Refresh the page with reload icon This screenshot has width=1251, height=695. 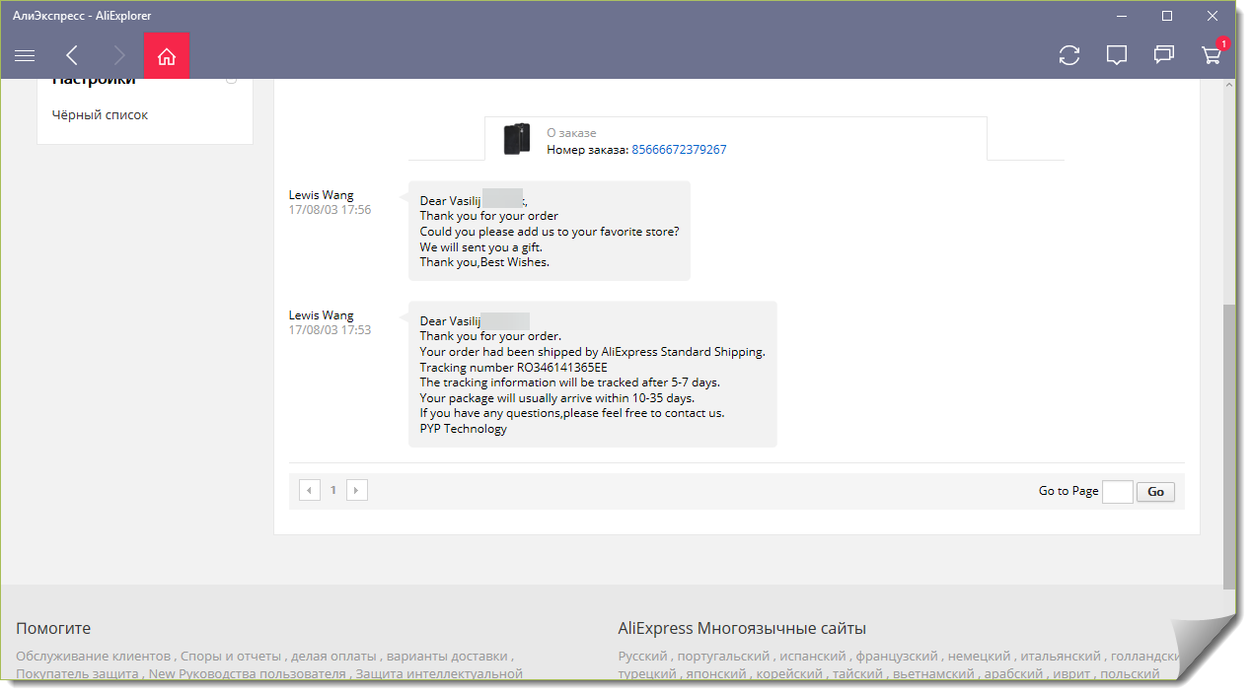(x=1069, y=56)
